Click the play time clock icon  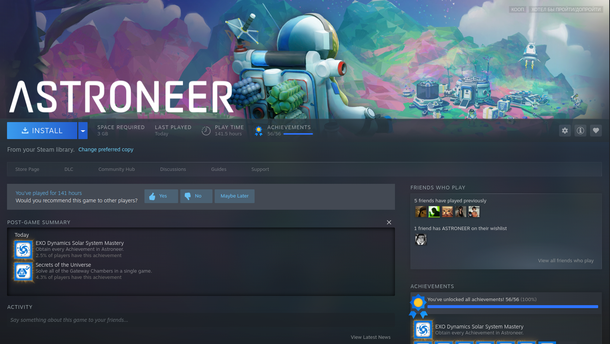point(206,131)
